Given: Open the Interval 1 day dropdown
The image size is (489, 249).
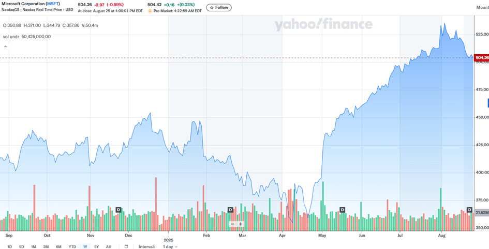Looking at the screenshot, I should 170,246.
